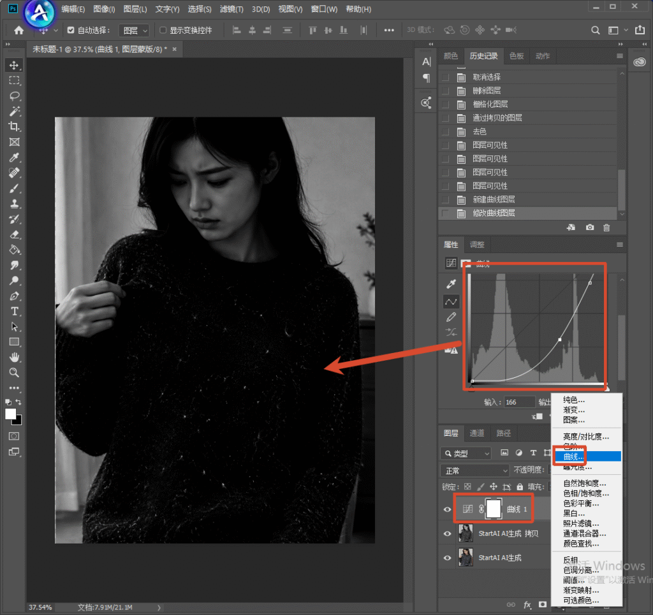
Task: Open the 滤镜(T) menu
Action: (231, 9)
